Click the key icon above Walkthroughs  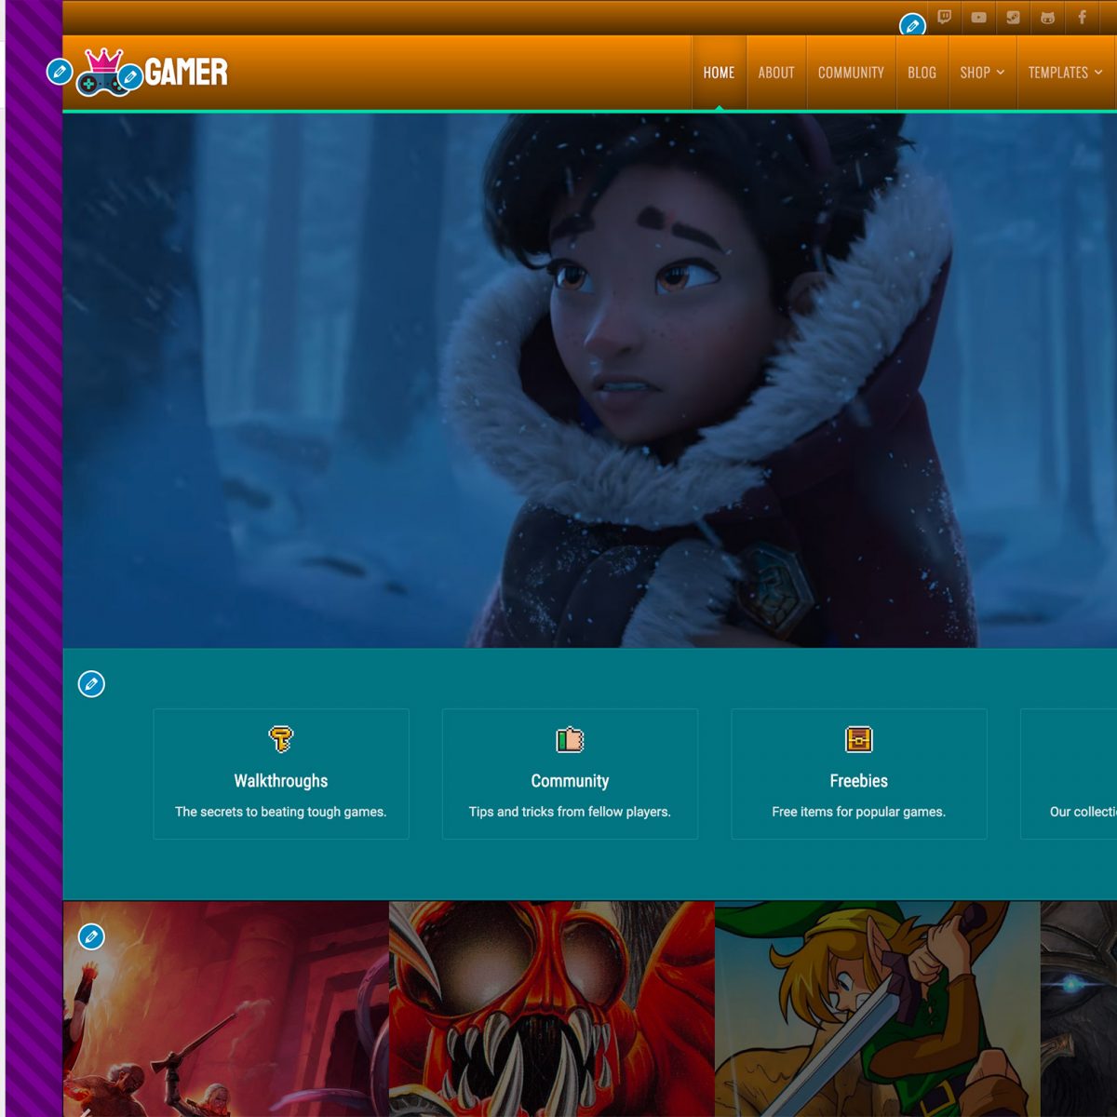coord(280,739)
